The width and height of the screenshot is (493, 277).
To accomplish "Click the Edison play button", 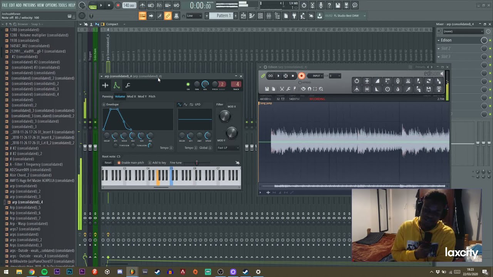I will click(278, 76).
